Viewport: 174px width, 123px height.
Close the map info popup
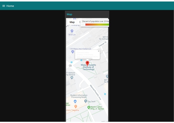99,51
